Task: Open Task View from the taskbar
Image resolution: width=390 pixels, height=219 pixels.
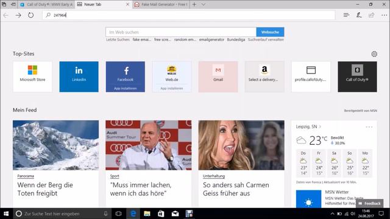Action: (119, 214)
